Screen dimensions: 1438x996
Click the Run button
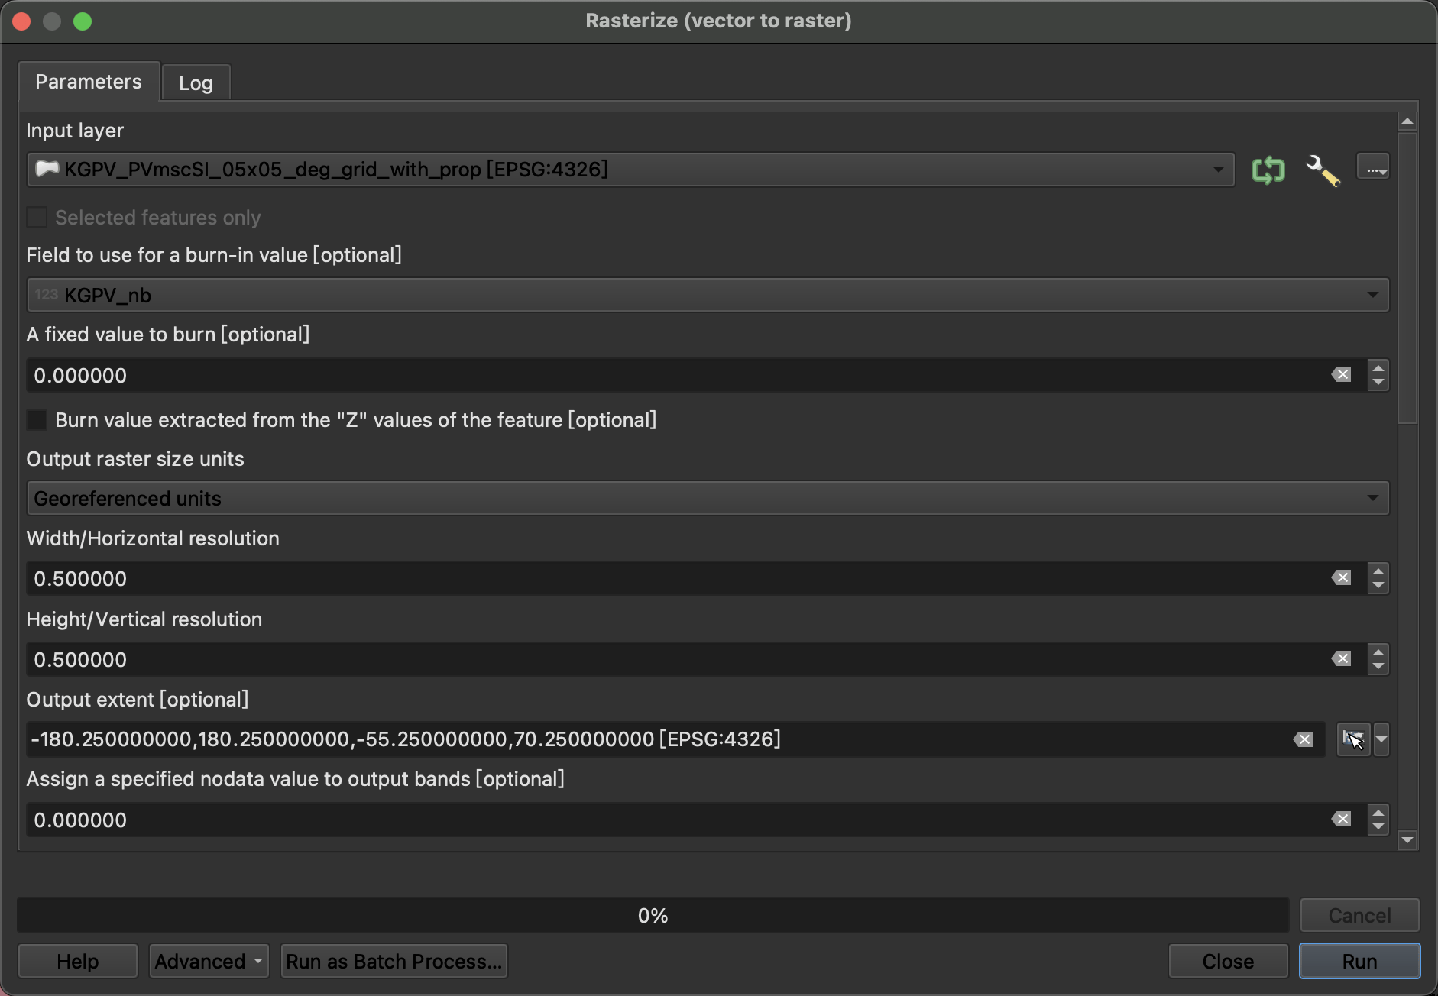(x=1359, y=961)
